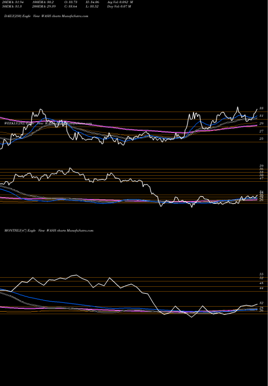Click the 48 price label on monthly axis
Viewport: 268px width, 386px height.
point(262,283)
